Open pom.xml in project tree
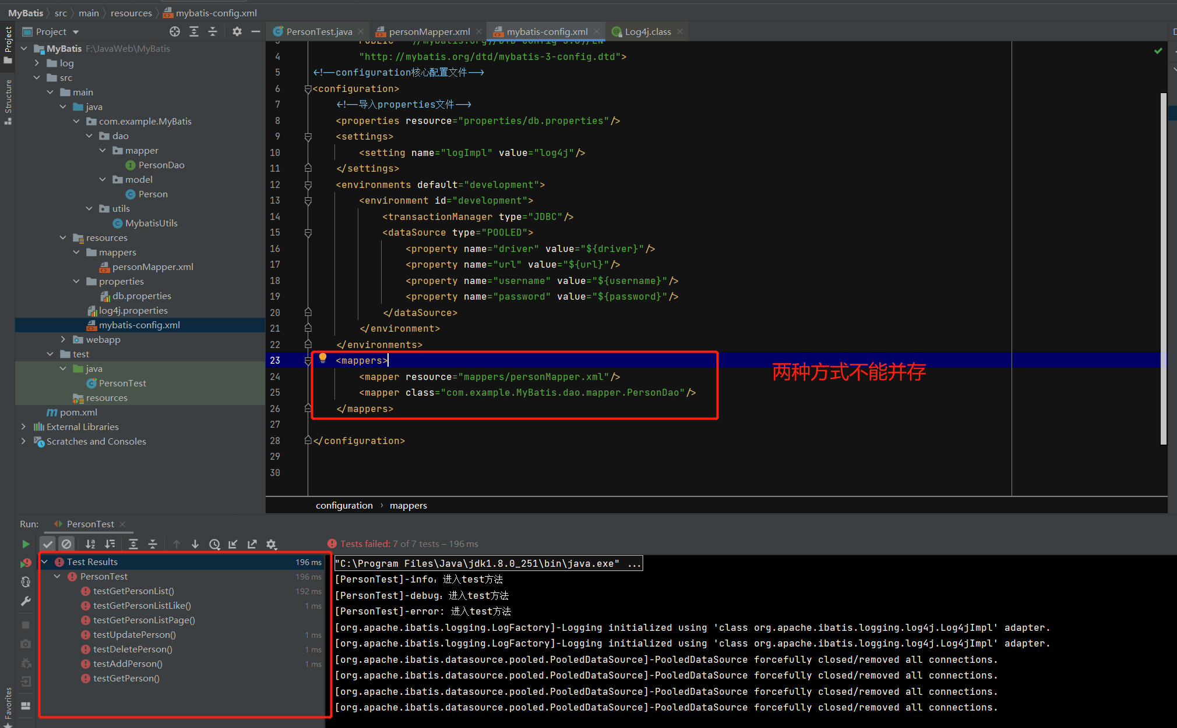This screenshot has height=728, width=1177. coord(78,412)
